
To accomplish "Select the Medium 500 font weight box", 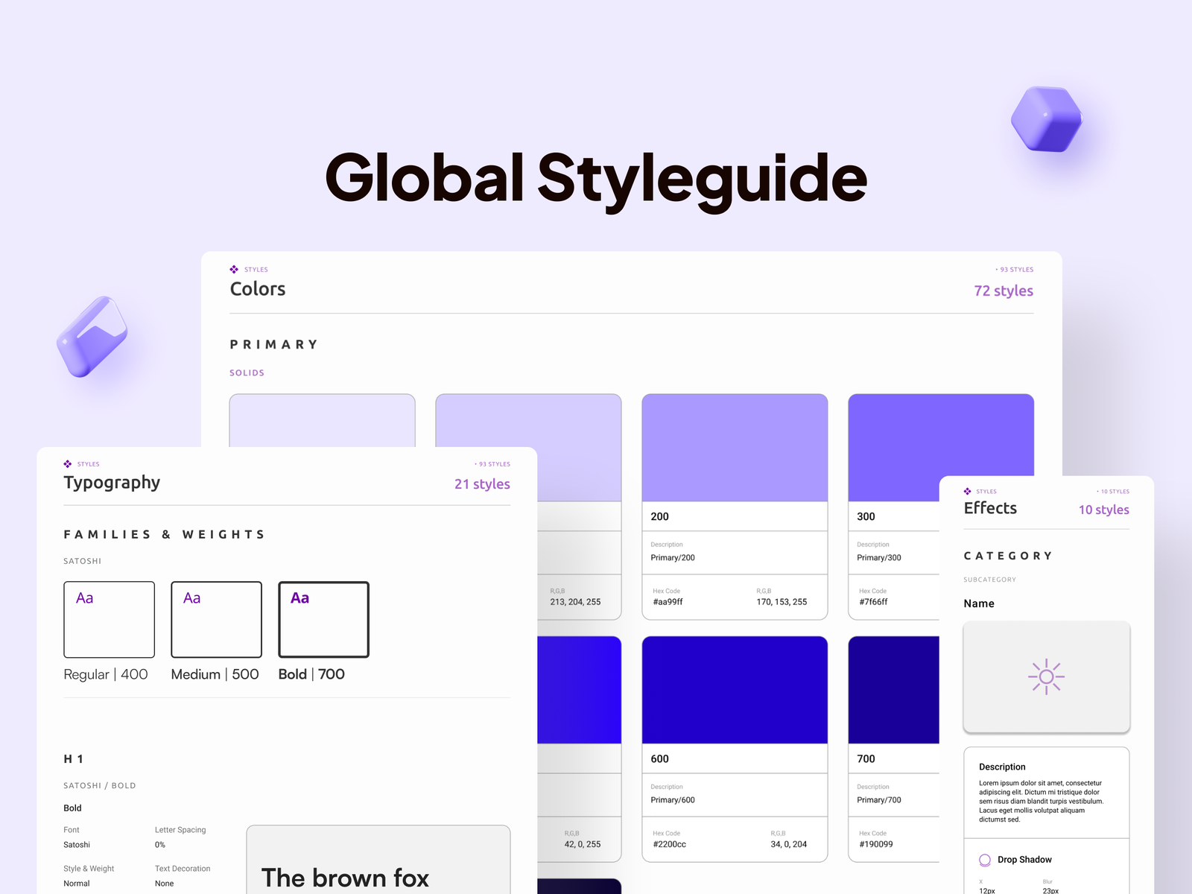I will [216, 620].
